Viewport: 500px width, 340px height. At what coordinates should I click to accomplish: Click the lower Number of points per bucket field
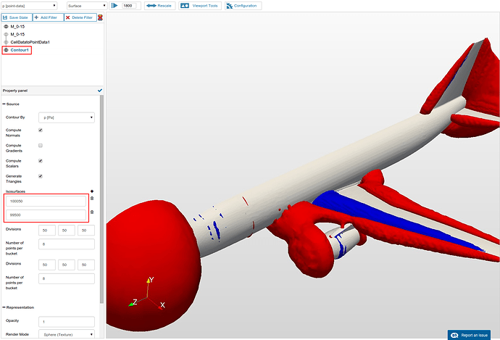click(67, 278)
